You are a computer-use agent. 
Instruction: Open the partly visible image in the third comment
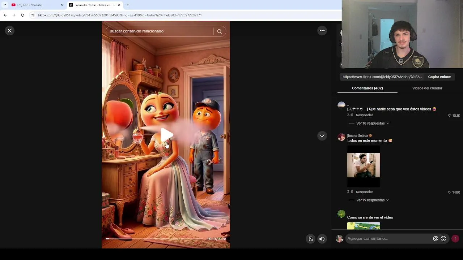click(364, 226)
